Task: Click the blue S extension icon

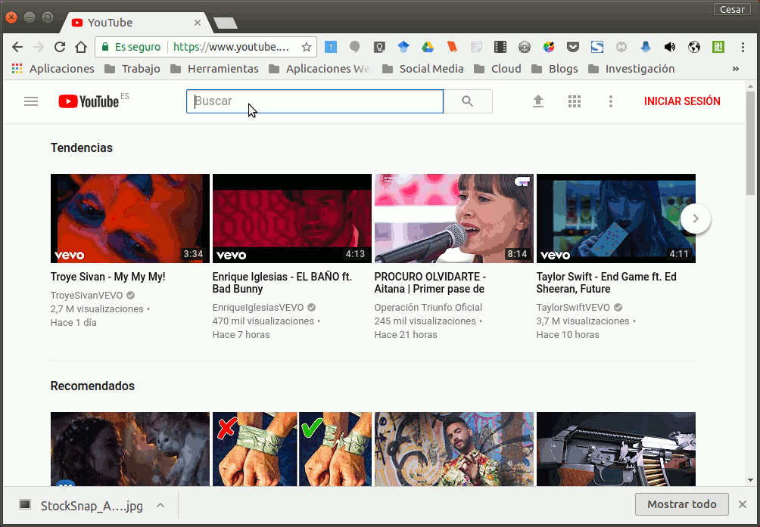Action: coord(597,47)
